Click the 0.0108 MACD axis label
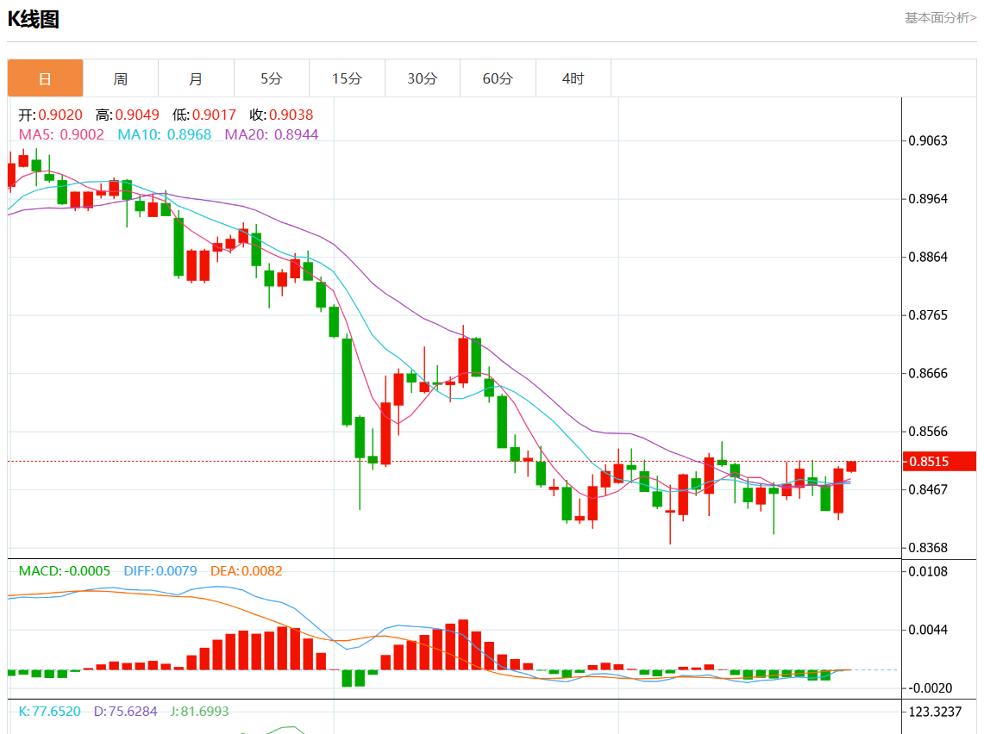984x734 pixels. (928, 572)
